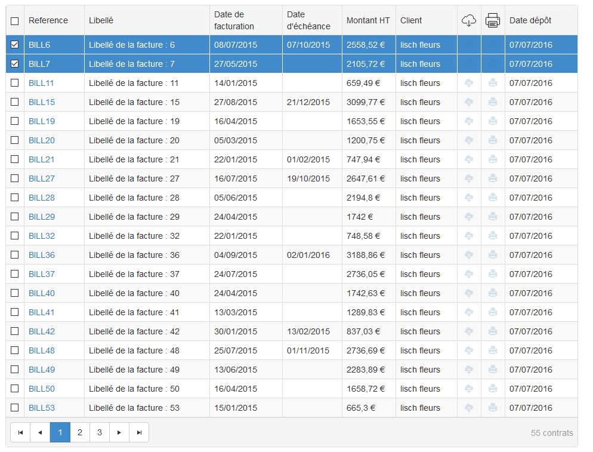Viewport: 593px width, 452px height.
Task: Sort table by Date de facturation header
Action: click(234, 20)
